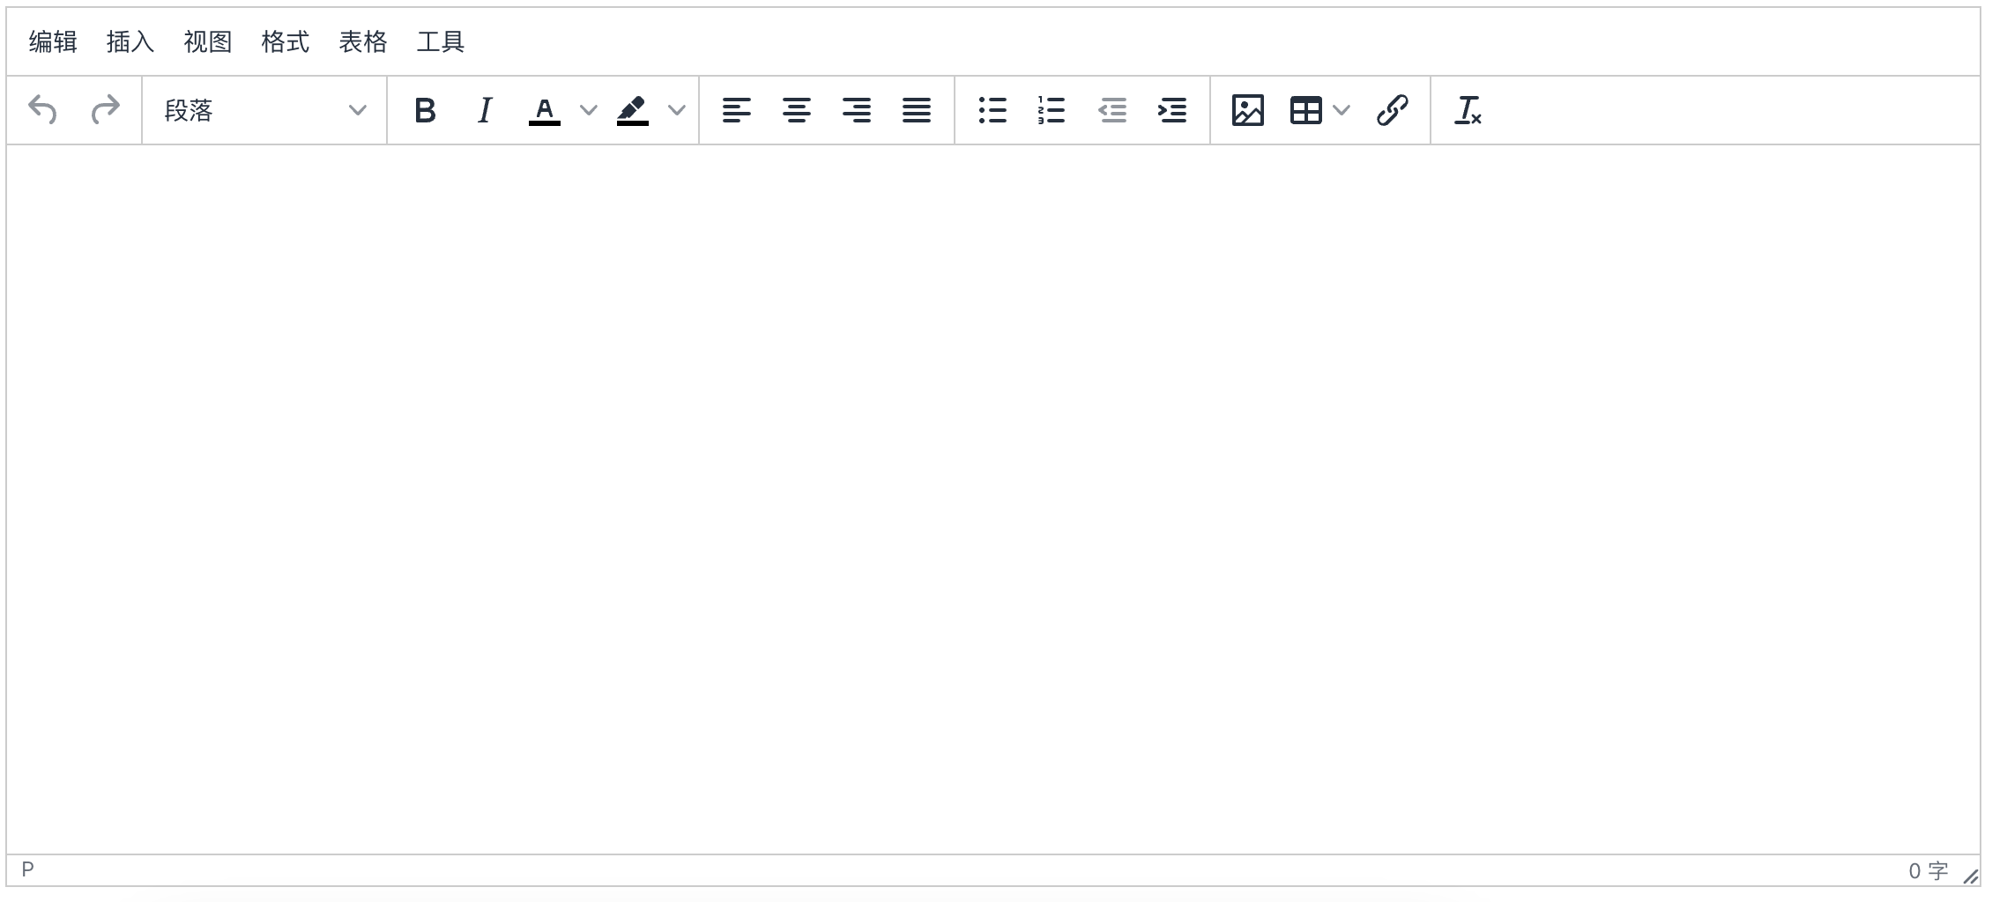The height and width of the screenshot is (902, 1992).
Task: Click the redo arrow icon
Action: [x=105, y=110]
